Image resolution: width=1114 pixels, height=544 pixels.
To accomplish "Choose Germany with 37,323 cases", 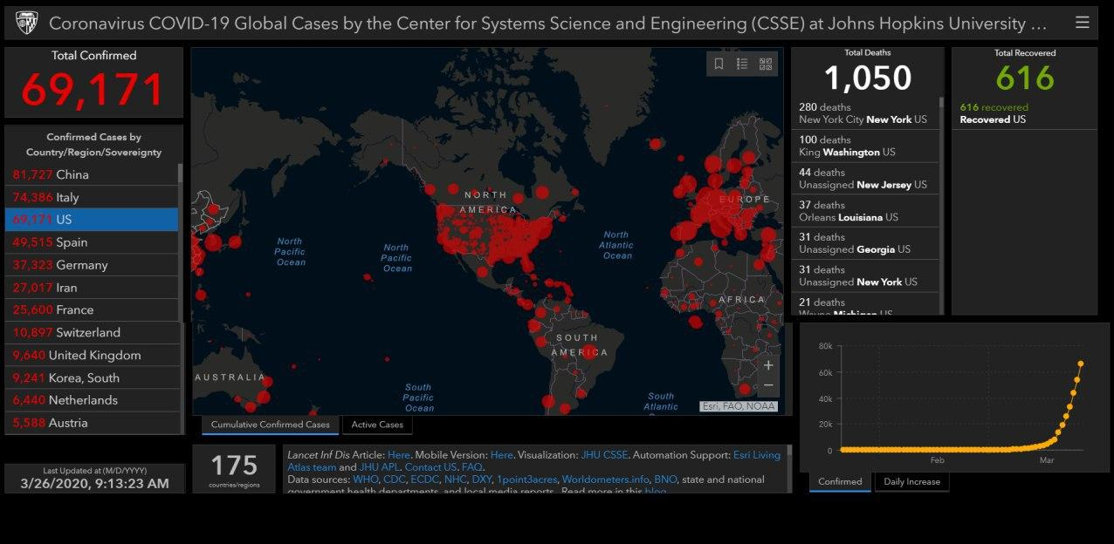I will pos(92,265).
